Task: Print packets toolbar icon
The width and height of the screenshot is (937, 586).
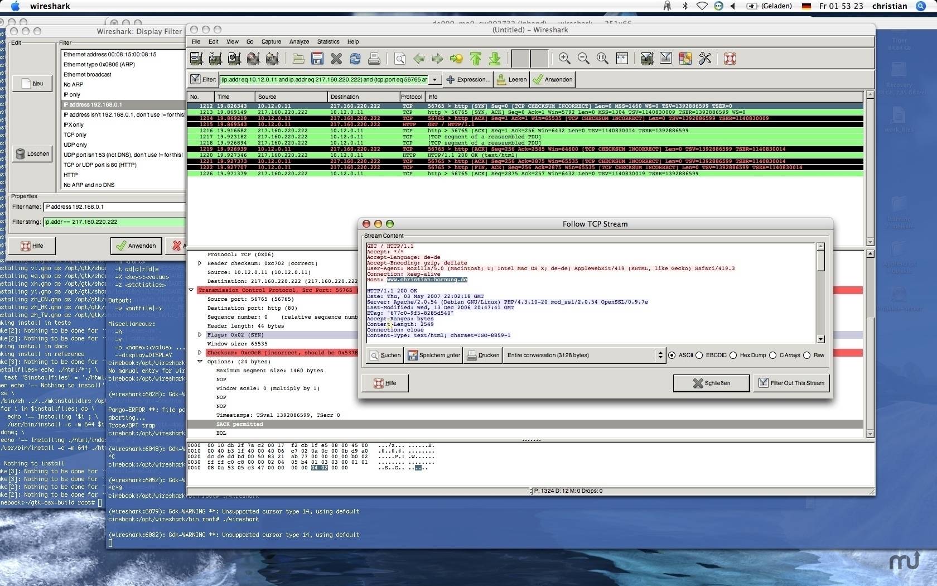Action: point(374,59)
